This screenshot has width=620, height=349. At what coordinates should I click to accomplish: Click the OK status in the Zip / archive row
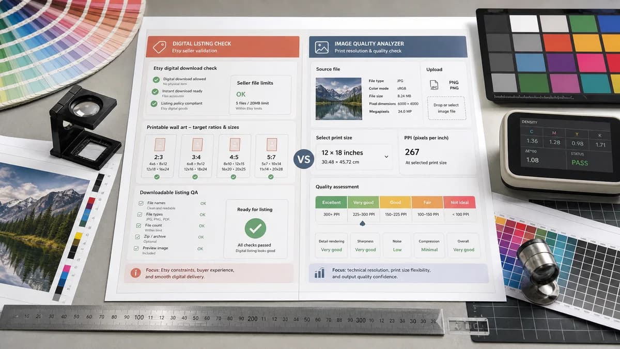(x=201, y=237)
